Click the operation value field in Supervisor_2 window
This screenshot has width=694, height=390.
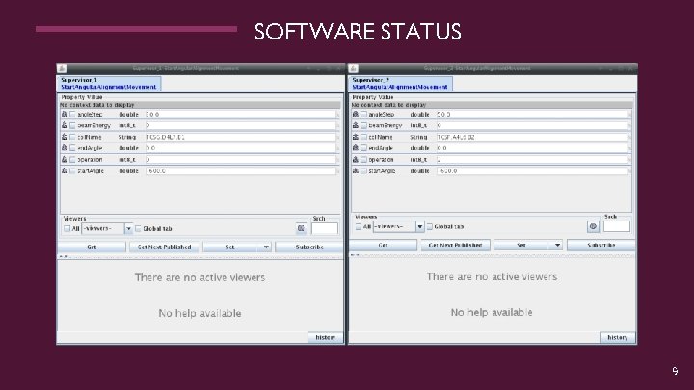click(532, 159)
